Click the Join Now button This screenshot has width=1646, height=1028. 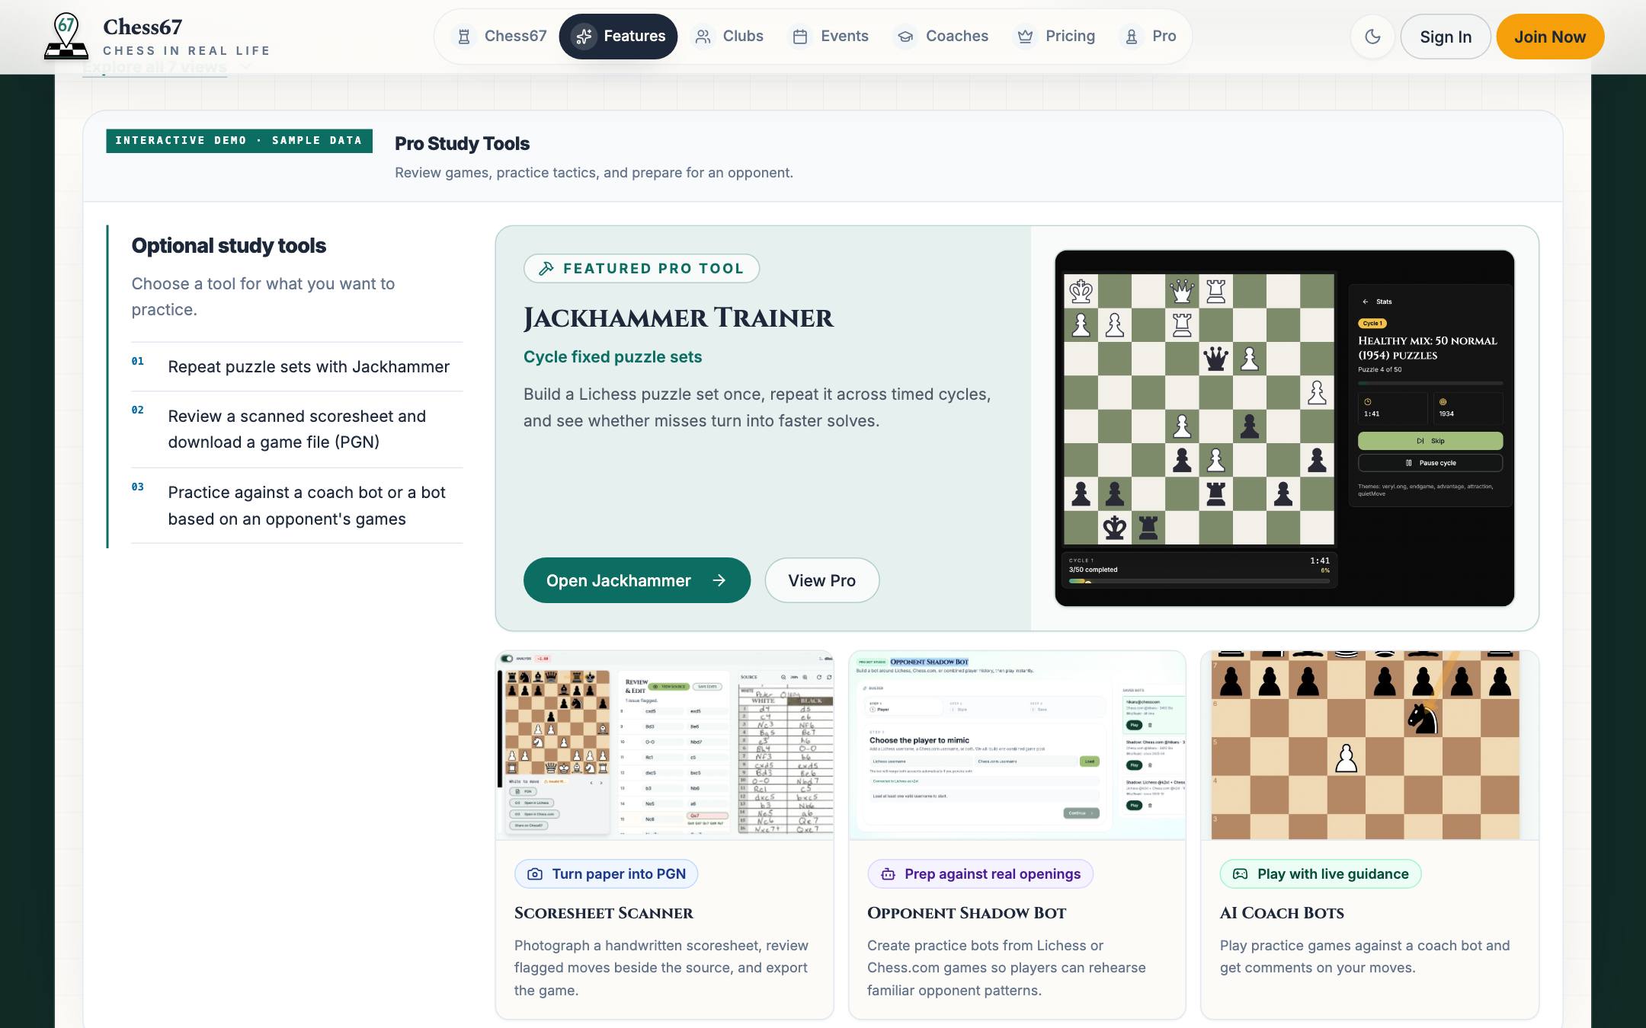pos(1550,37)
